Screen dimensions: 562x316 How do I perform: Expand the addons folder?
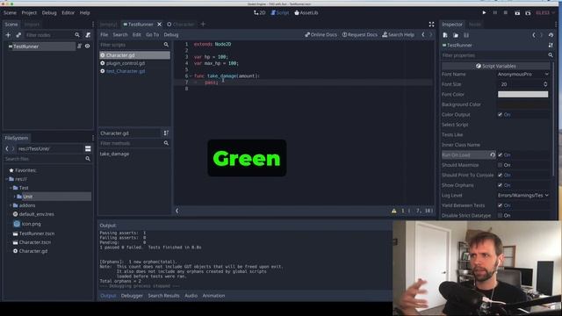tap(11, 205)
